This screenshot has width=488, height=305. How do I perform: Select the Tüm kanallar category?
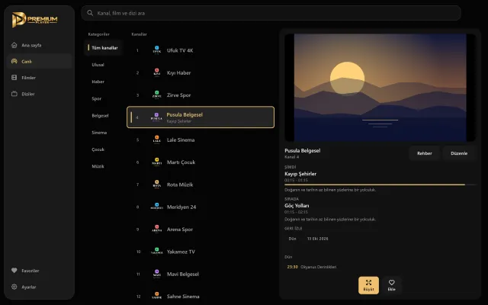pyautogui.click(x=104, y=47)
